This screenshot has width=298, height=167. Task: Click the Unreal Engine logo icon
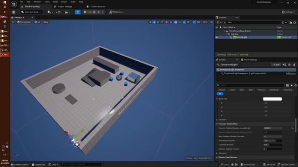(x=14, y=4)
